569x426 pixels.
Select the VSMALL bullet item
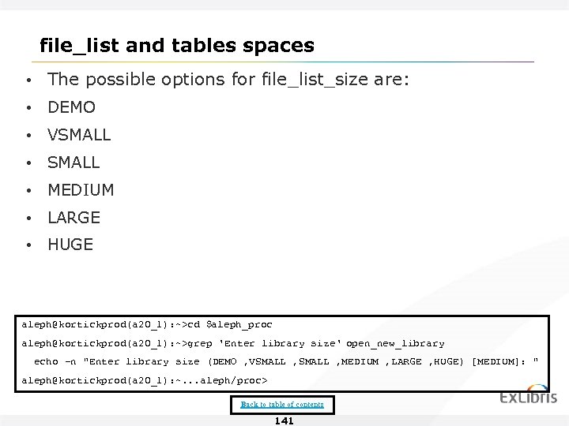click(79, 135)
